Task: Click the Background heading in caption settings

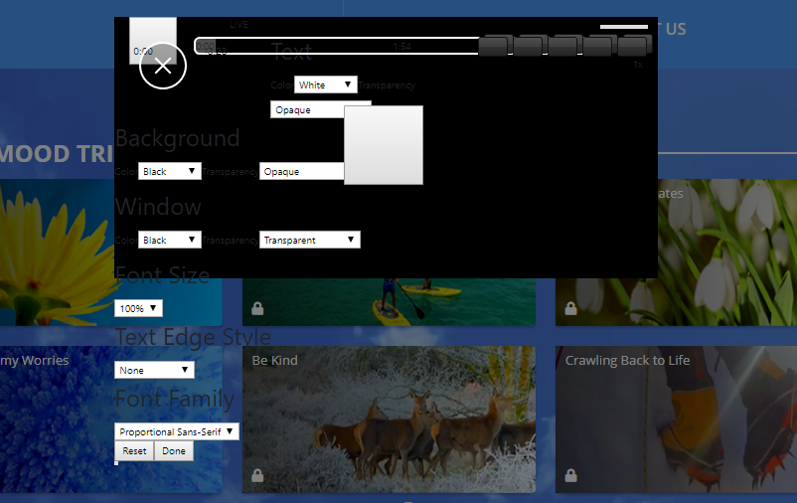Action: (x=178, y=138)
